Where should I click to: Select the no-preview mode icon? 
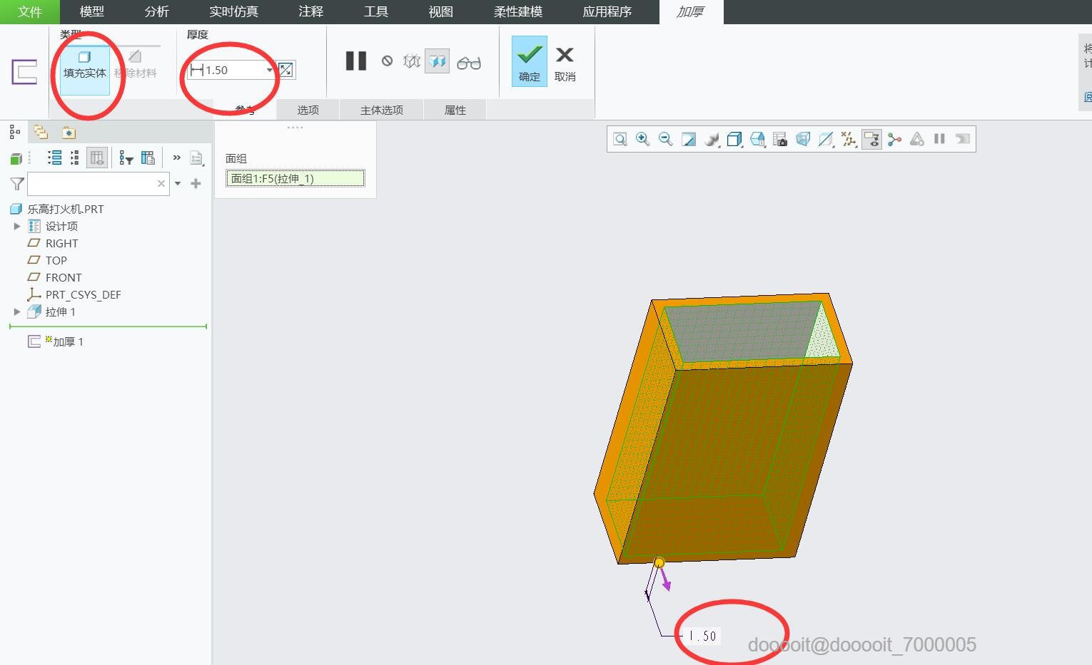387,61
